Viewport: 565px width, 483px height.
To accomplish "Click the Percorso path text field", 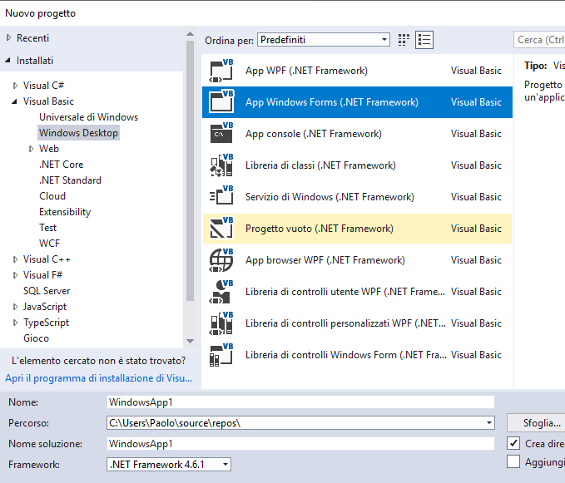I will click(295, 422).
